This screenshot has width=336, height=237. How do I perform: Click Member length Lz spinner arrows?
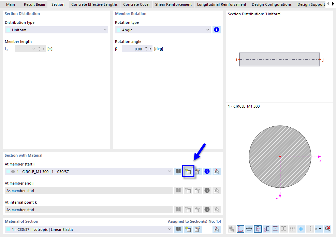click(x=40, y=49)
